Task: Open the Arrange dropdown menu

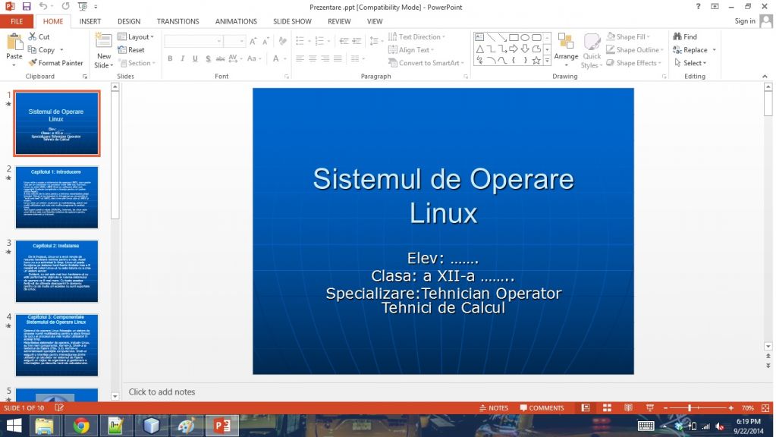Action: click(x=566, y=50)
